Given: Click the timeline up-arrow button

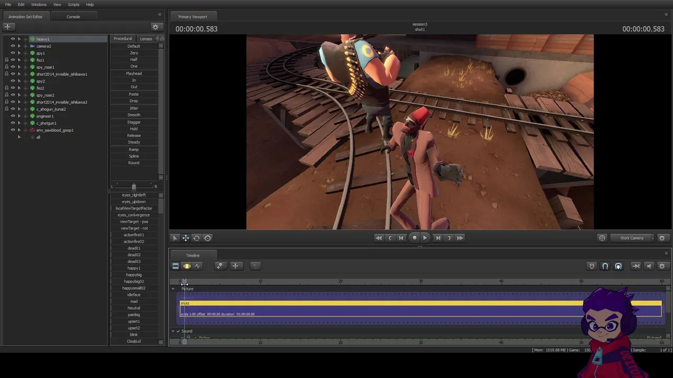Looking at the screenshot, I should [255, 266].
